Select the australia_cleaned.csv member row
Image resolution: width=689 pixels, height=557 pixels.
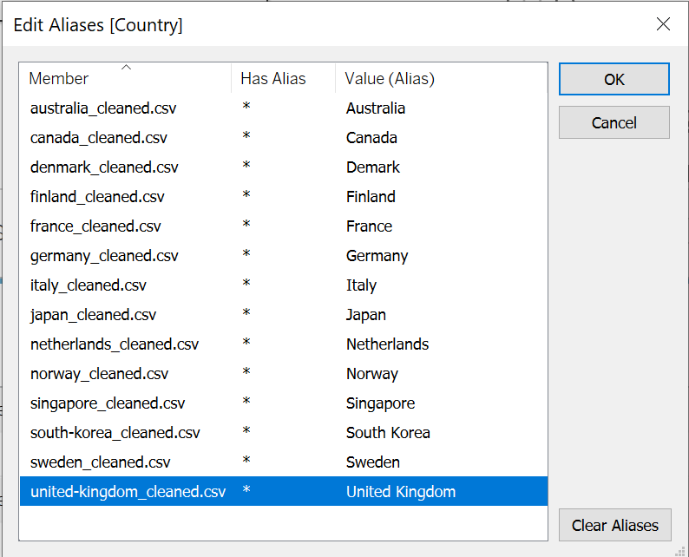pos(102,108)
